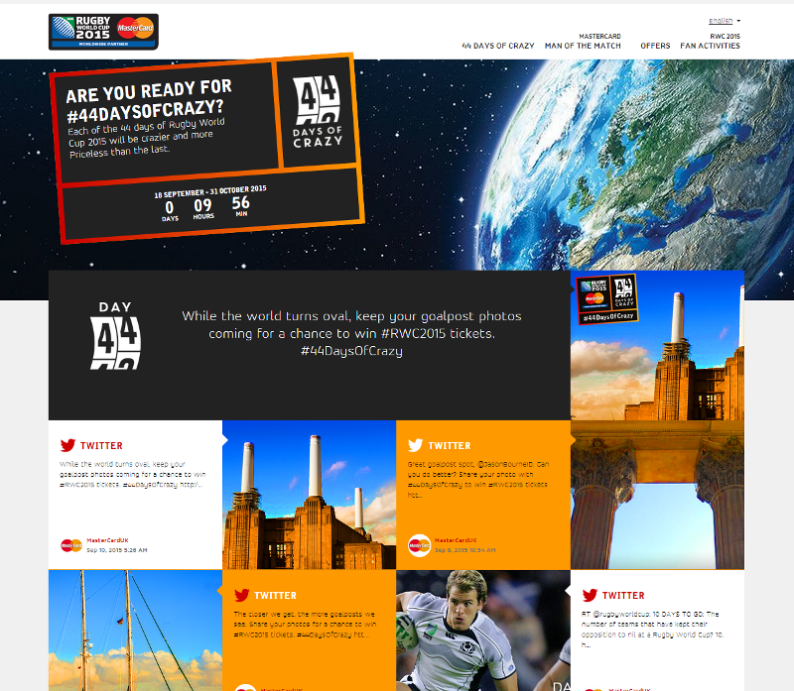
Task: Click the 'Great goalpost spot' tweet text
Action: pyautogui.click(x=478, y=479)
